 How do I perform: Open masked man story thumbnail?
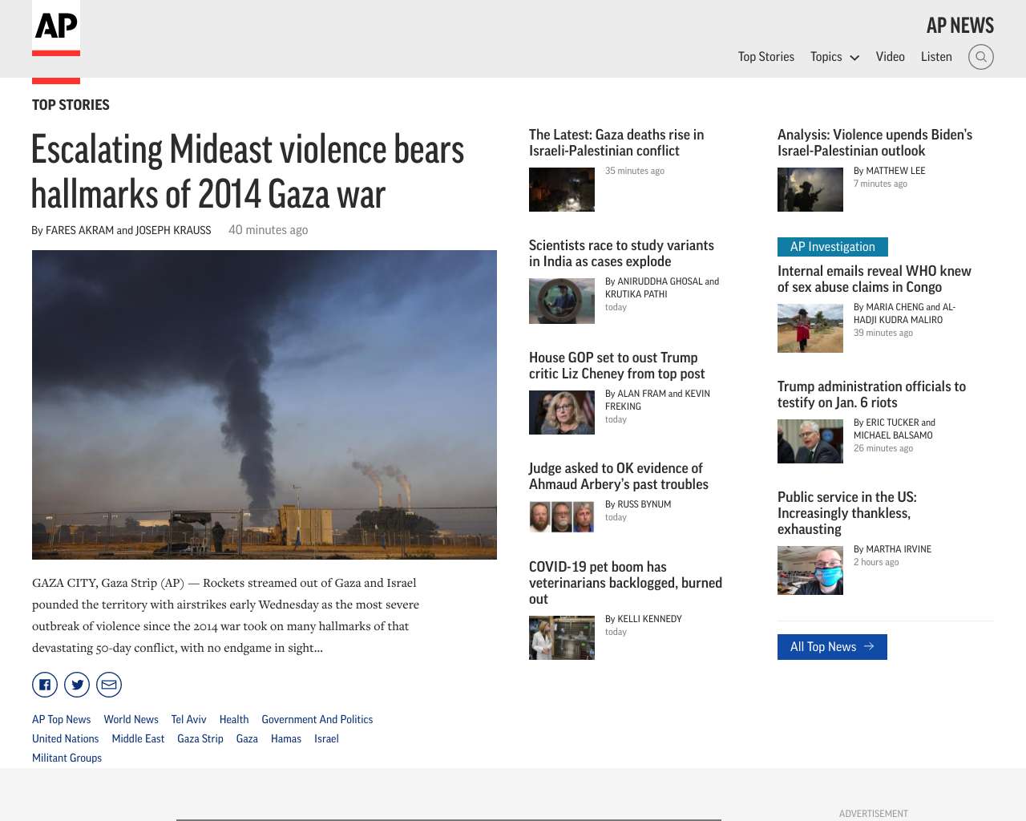(x=810, y=570)
